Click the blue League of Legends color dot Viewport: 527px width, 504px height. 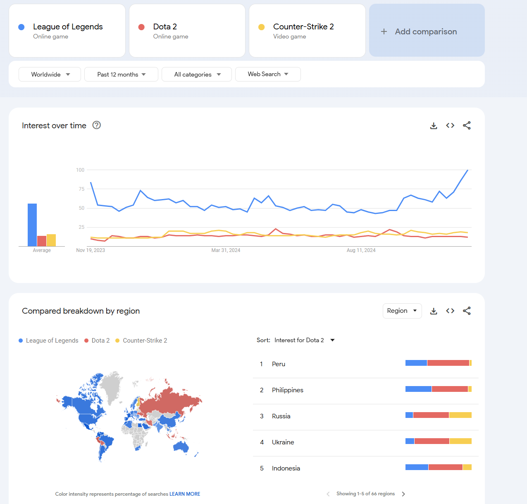coord(21,27)
